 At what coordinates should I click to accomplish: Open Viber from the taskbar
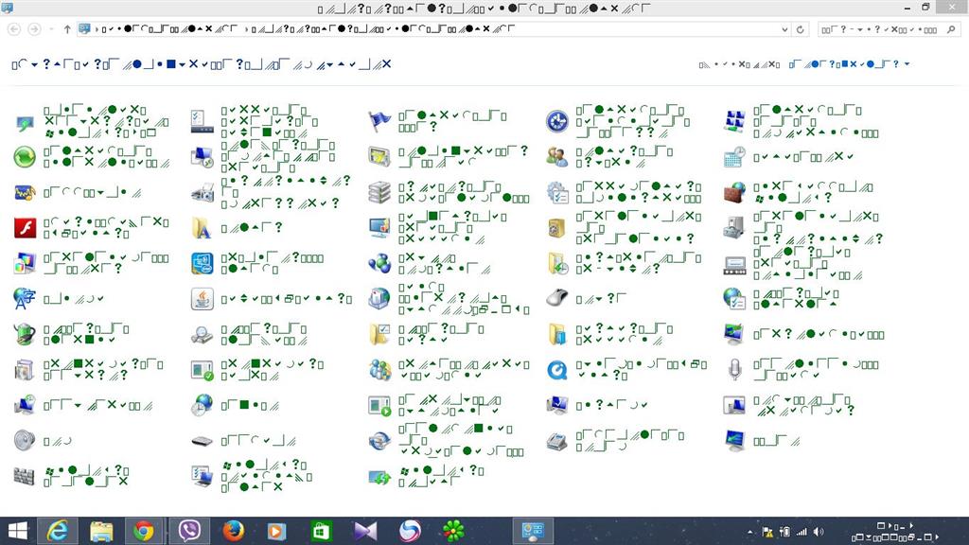click(189, 531)
